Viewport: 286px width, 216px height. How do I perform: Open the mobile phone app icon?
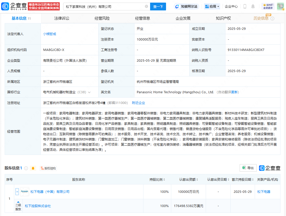[x=245, y=7]
